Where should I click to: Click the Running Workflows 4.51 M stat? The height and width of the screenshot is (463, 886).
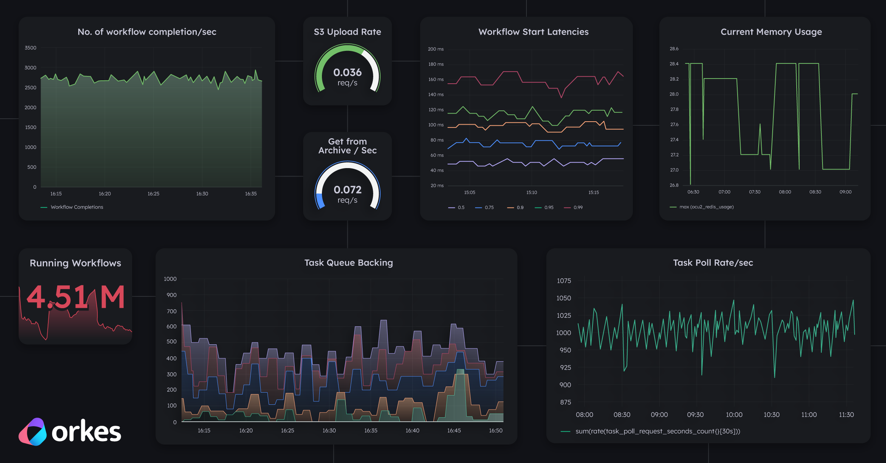(76, 297)
